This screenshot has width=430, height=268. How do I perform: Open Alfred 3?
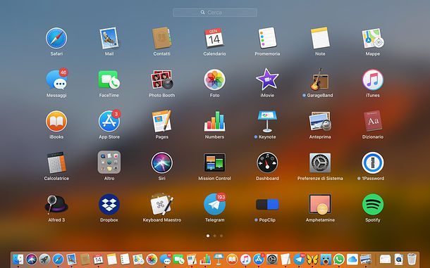click(x=56, y=204)
